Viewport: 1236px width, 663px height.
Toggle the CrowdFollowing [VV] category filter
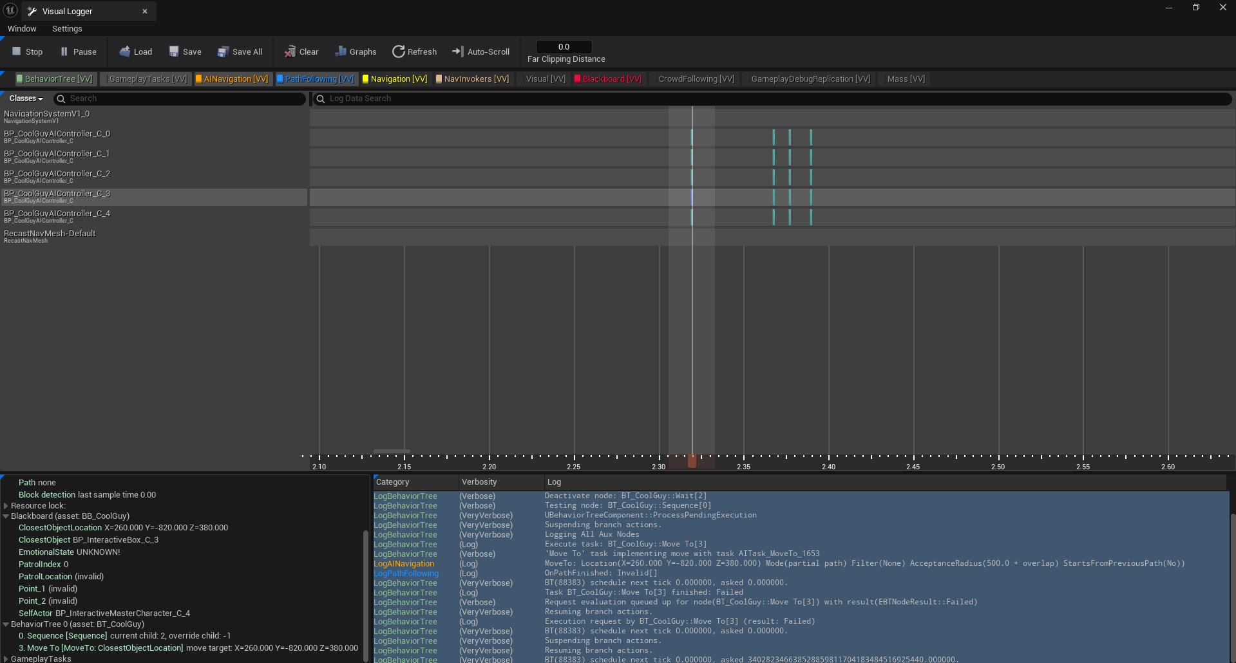(693, 79)
